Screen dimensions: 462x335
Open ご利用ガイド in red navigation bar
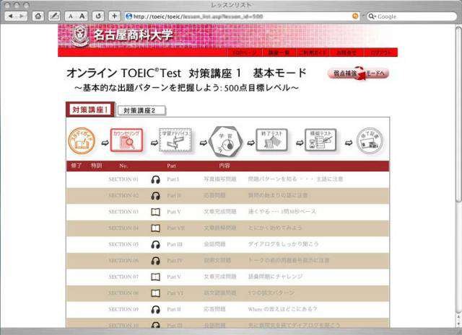click(313, 53)
